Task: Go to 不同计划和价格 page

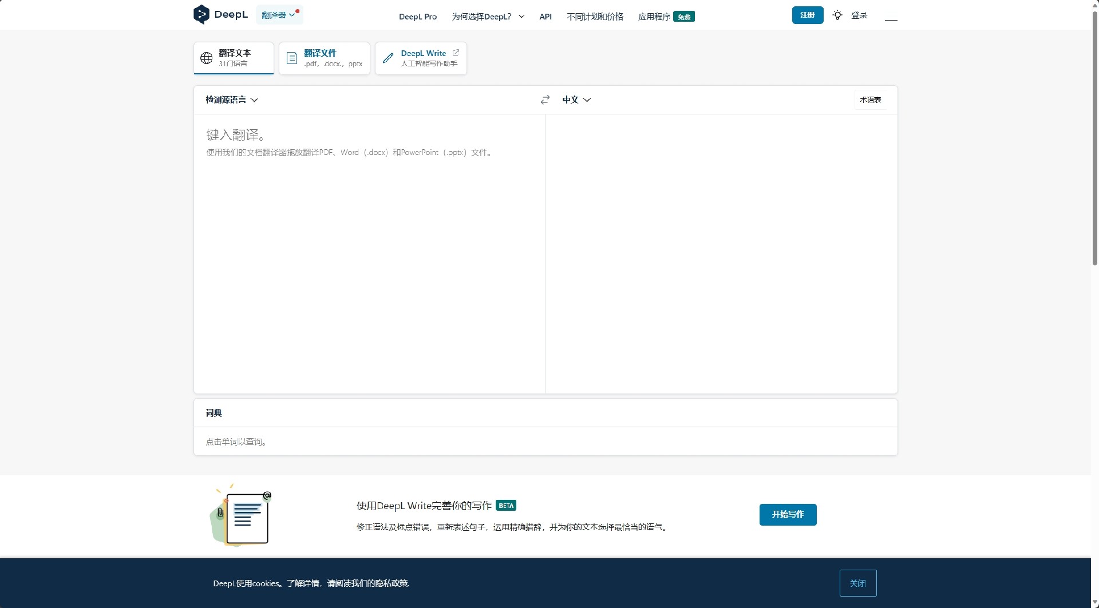Action: tap(595, 17)
